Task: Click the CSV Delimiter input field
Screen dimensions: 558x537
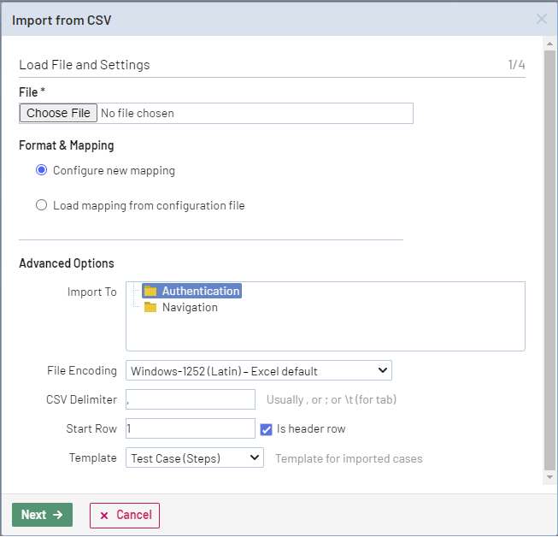Action: [190, 399]
